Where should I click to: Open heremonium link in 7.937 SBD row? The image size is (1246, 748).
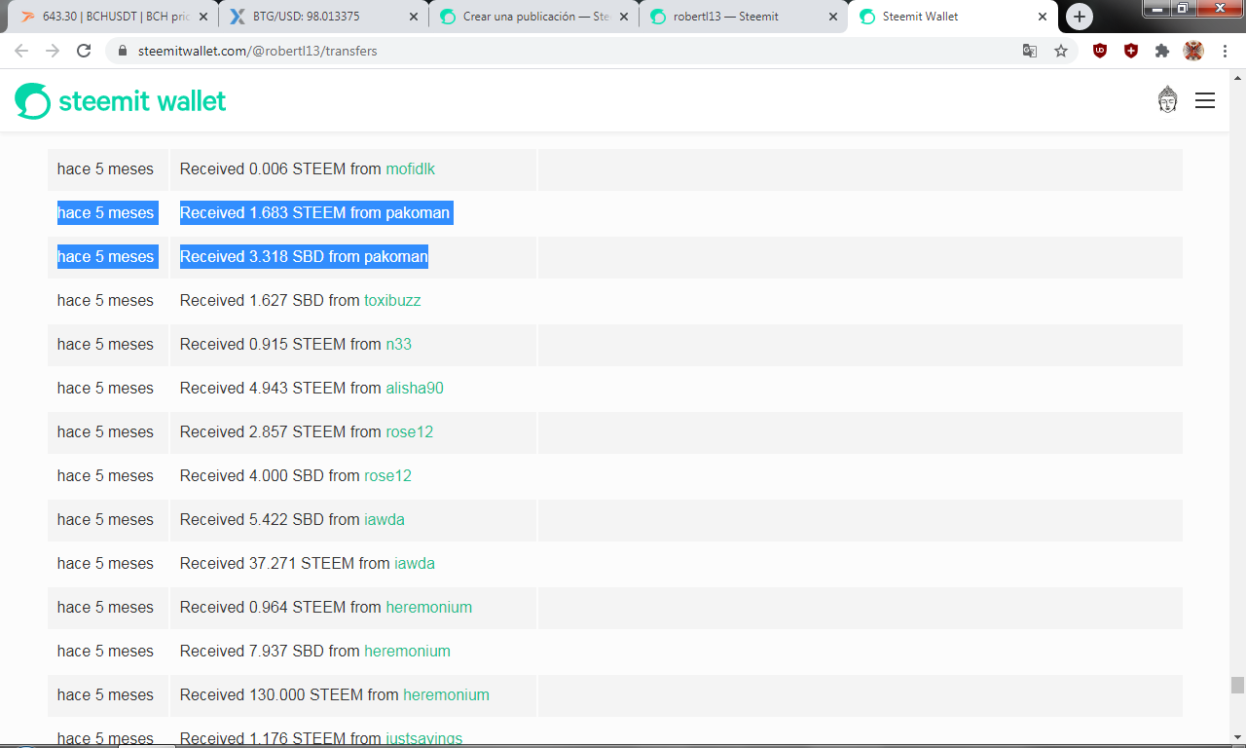pos(407,651)
